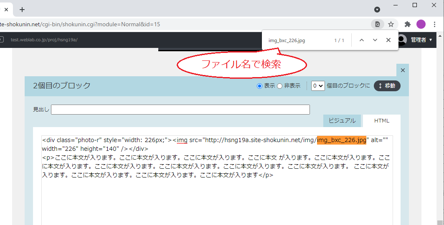The width and height of the screenshot is (444, 225).
Task: Click the purple profile avatar
Action: (421, 24)
